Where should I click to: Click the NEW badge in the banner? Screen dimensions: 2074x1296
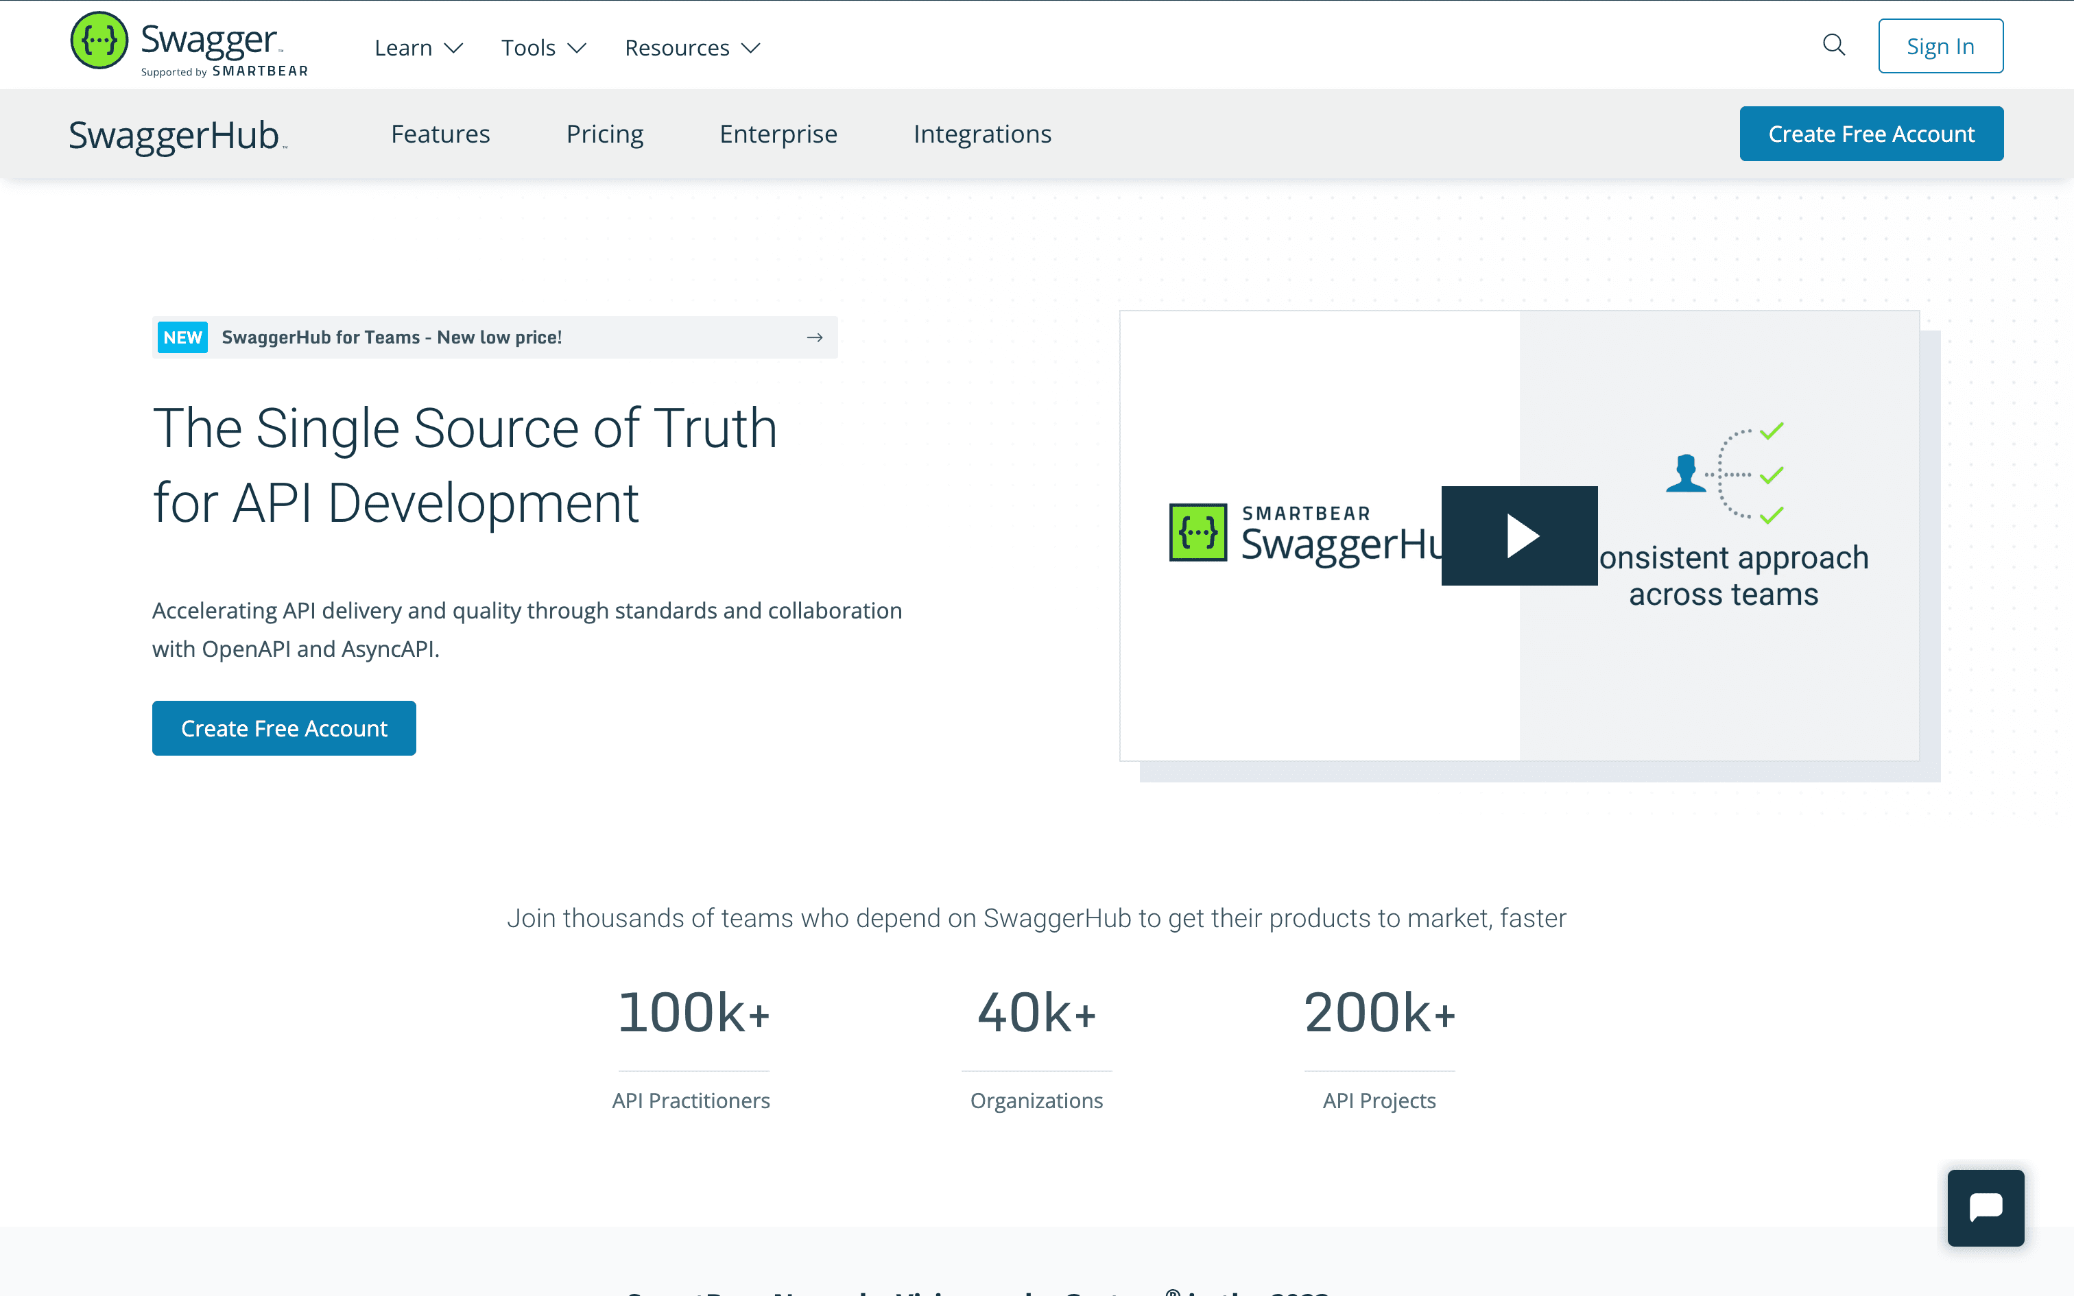(182, 337)
